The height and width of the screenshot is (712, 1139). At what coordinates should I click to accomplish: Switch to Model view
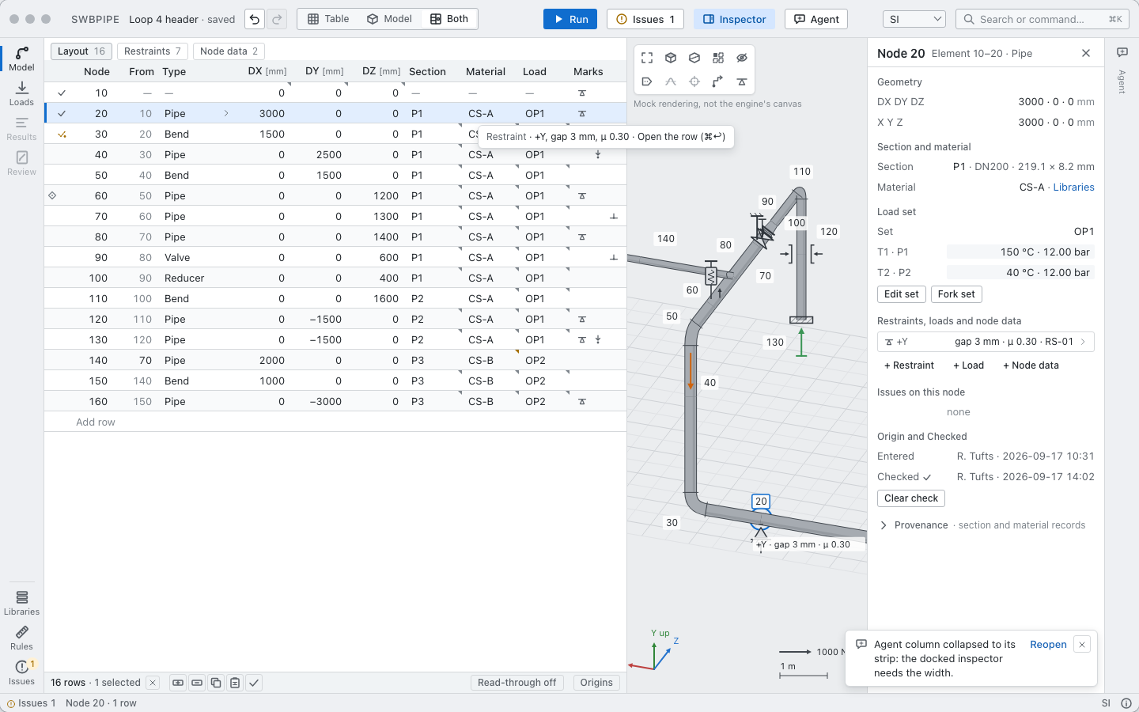point(389,19)
